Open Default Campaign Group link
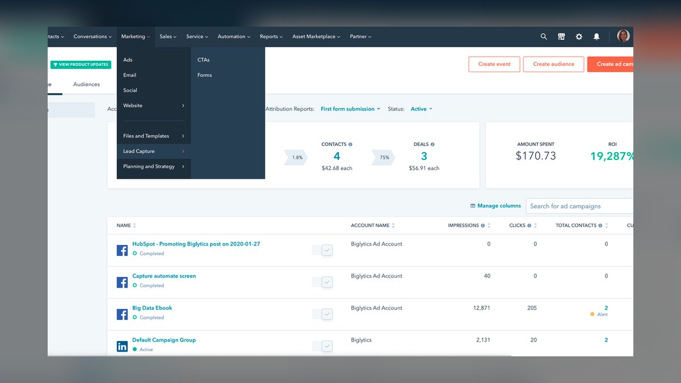 pos(164,340)
